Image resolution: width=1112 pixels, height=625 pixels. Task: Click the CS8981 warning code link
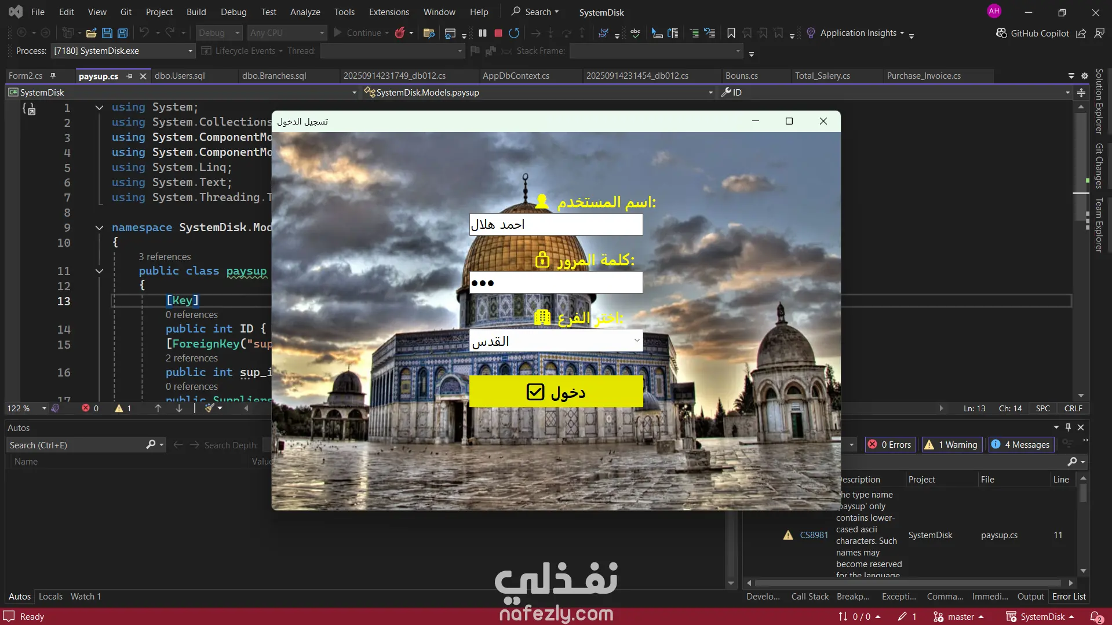pos(814,535)
